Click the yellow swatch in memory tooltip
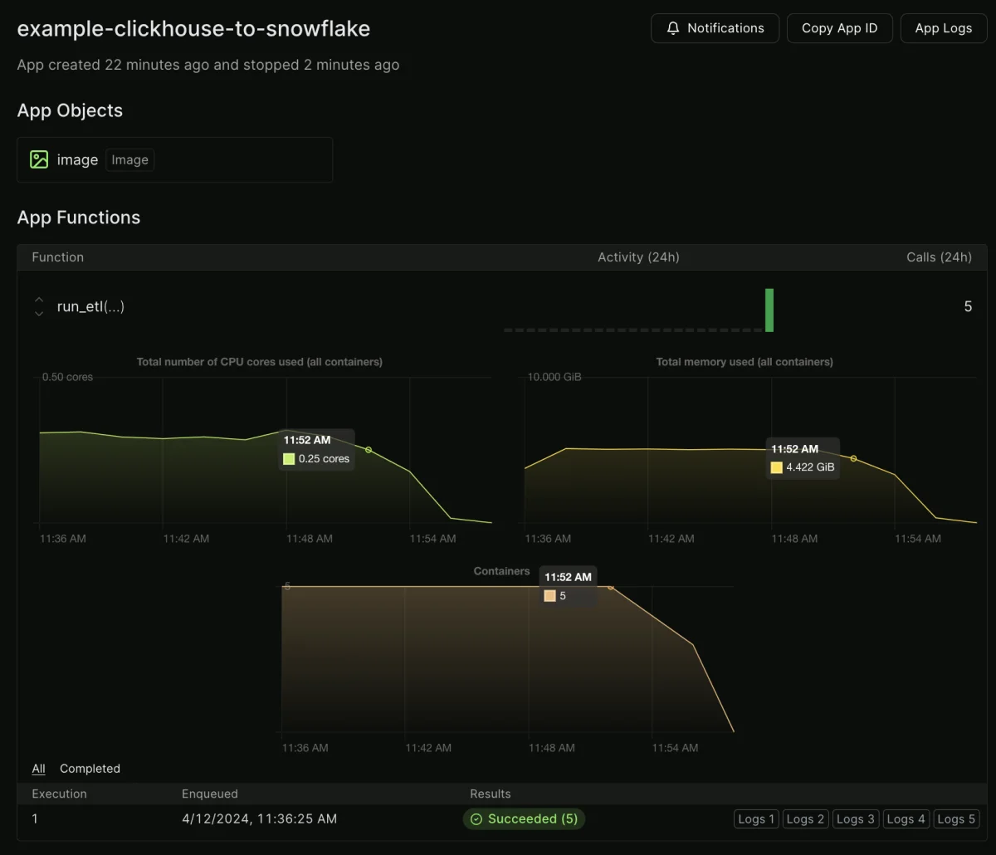The width and height of the screenshot is (996, 855). tap(776, 467)
